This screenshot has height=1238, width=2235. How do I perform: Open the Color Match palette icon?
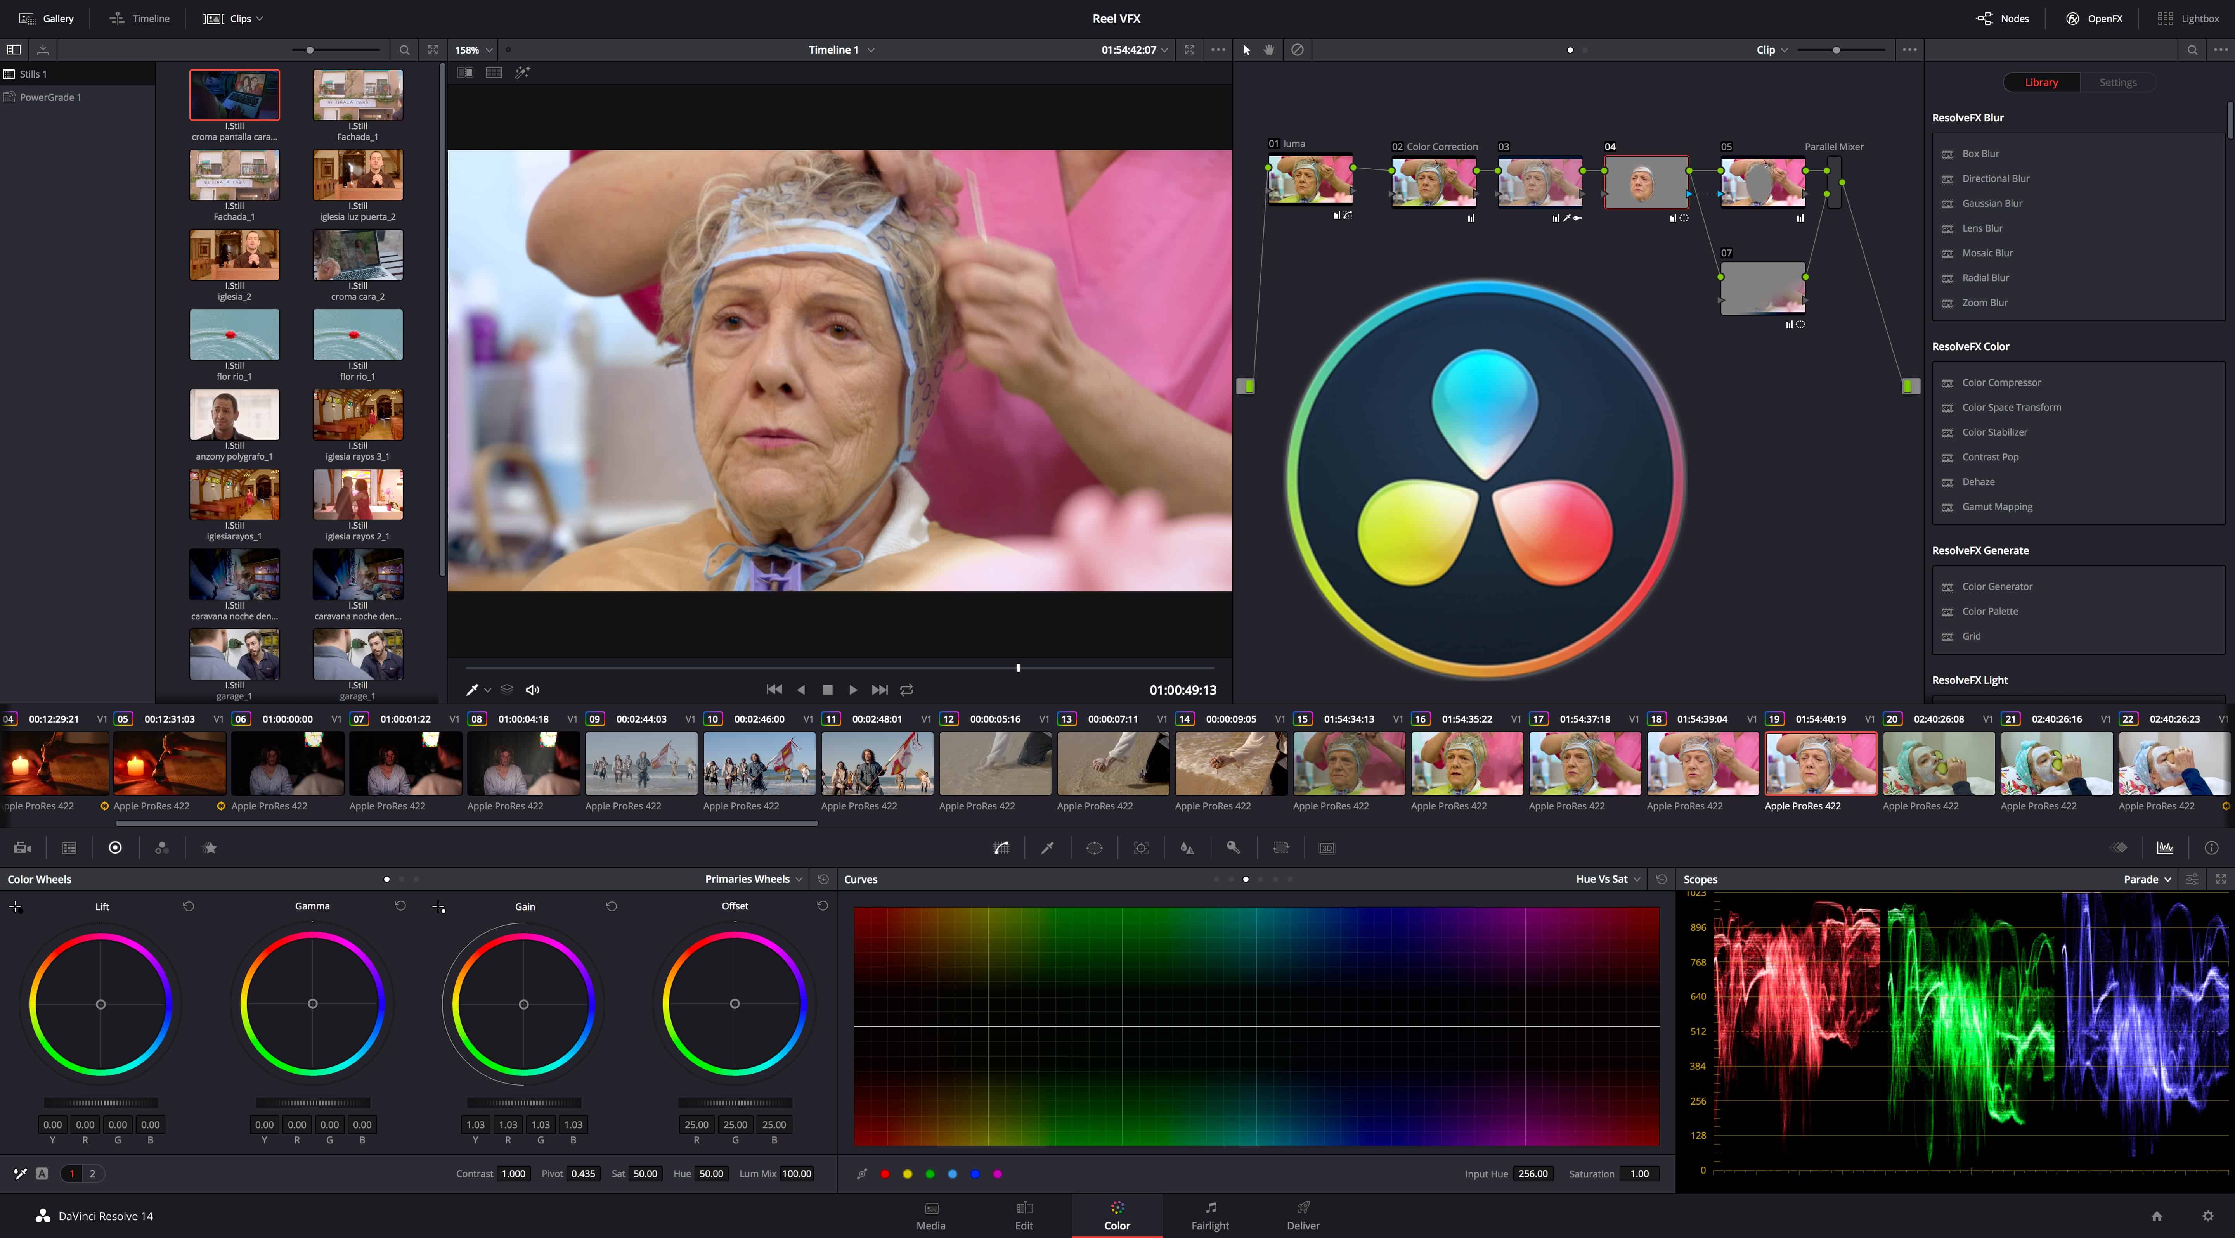[x=69, y=848]
